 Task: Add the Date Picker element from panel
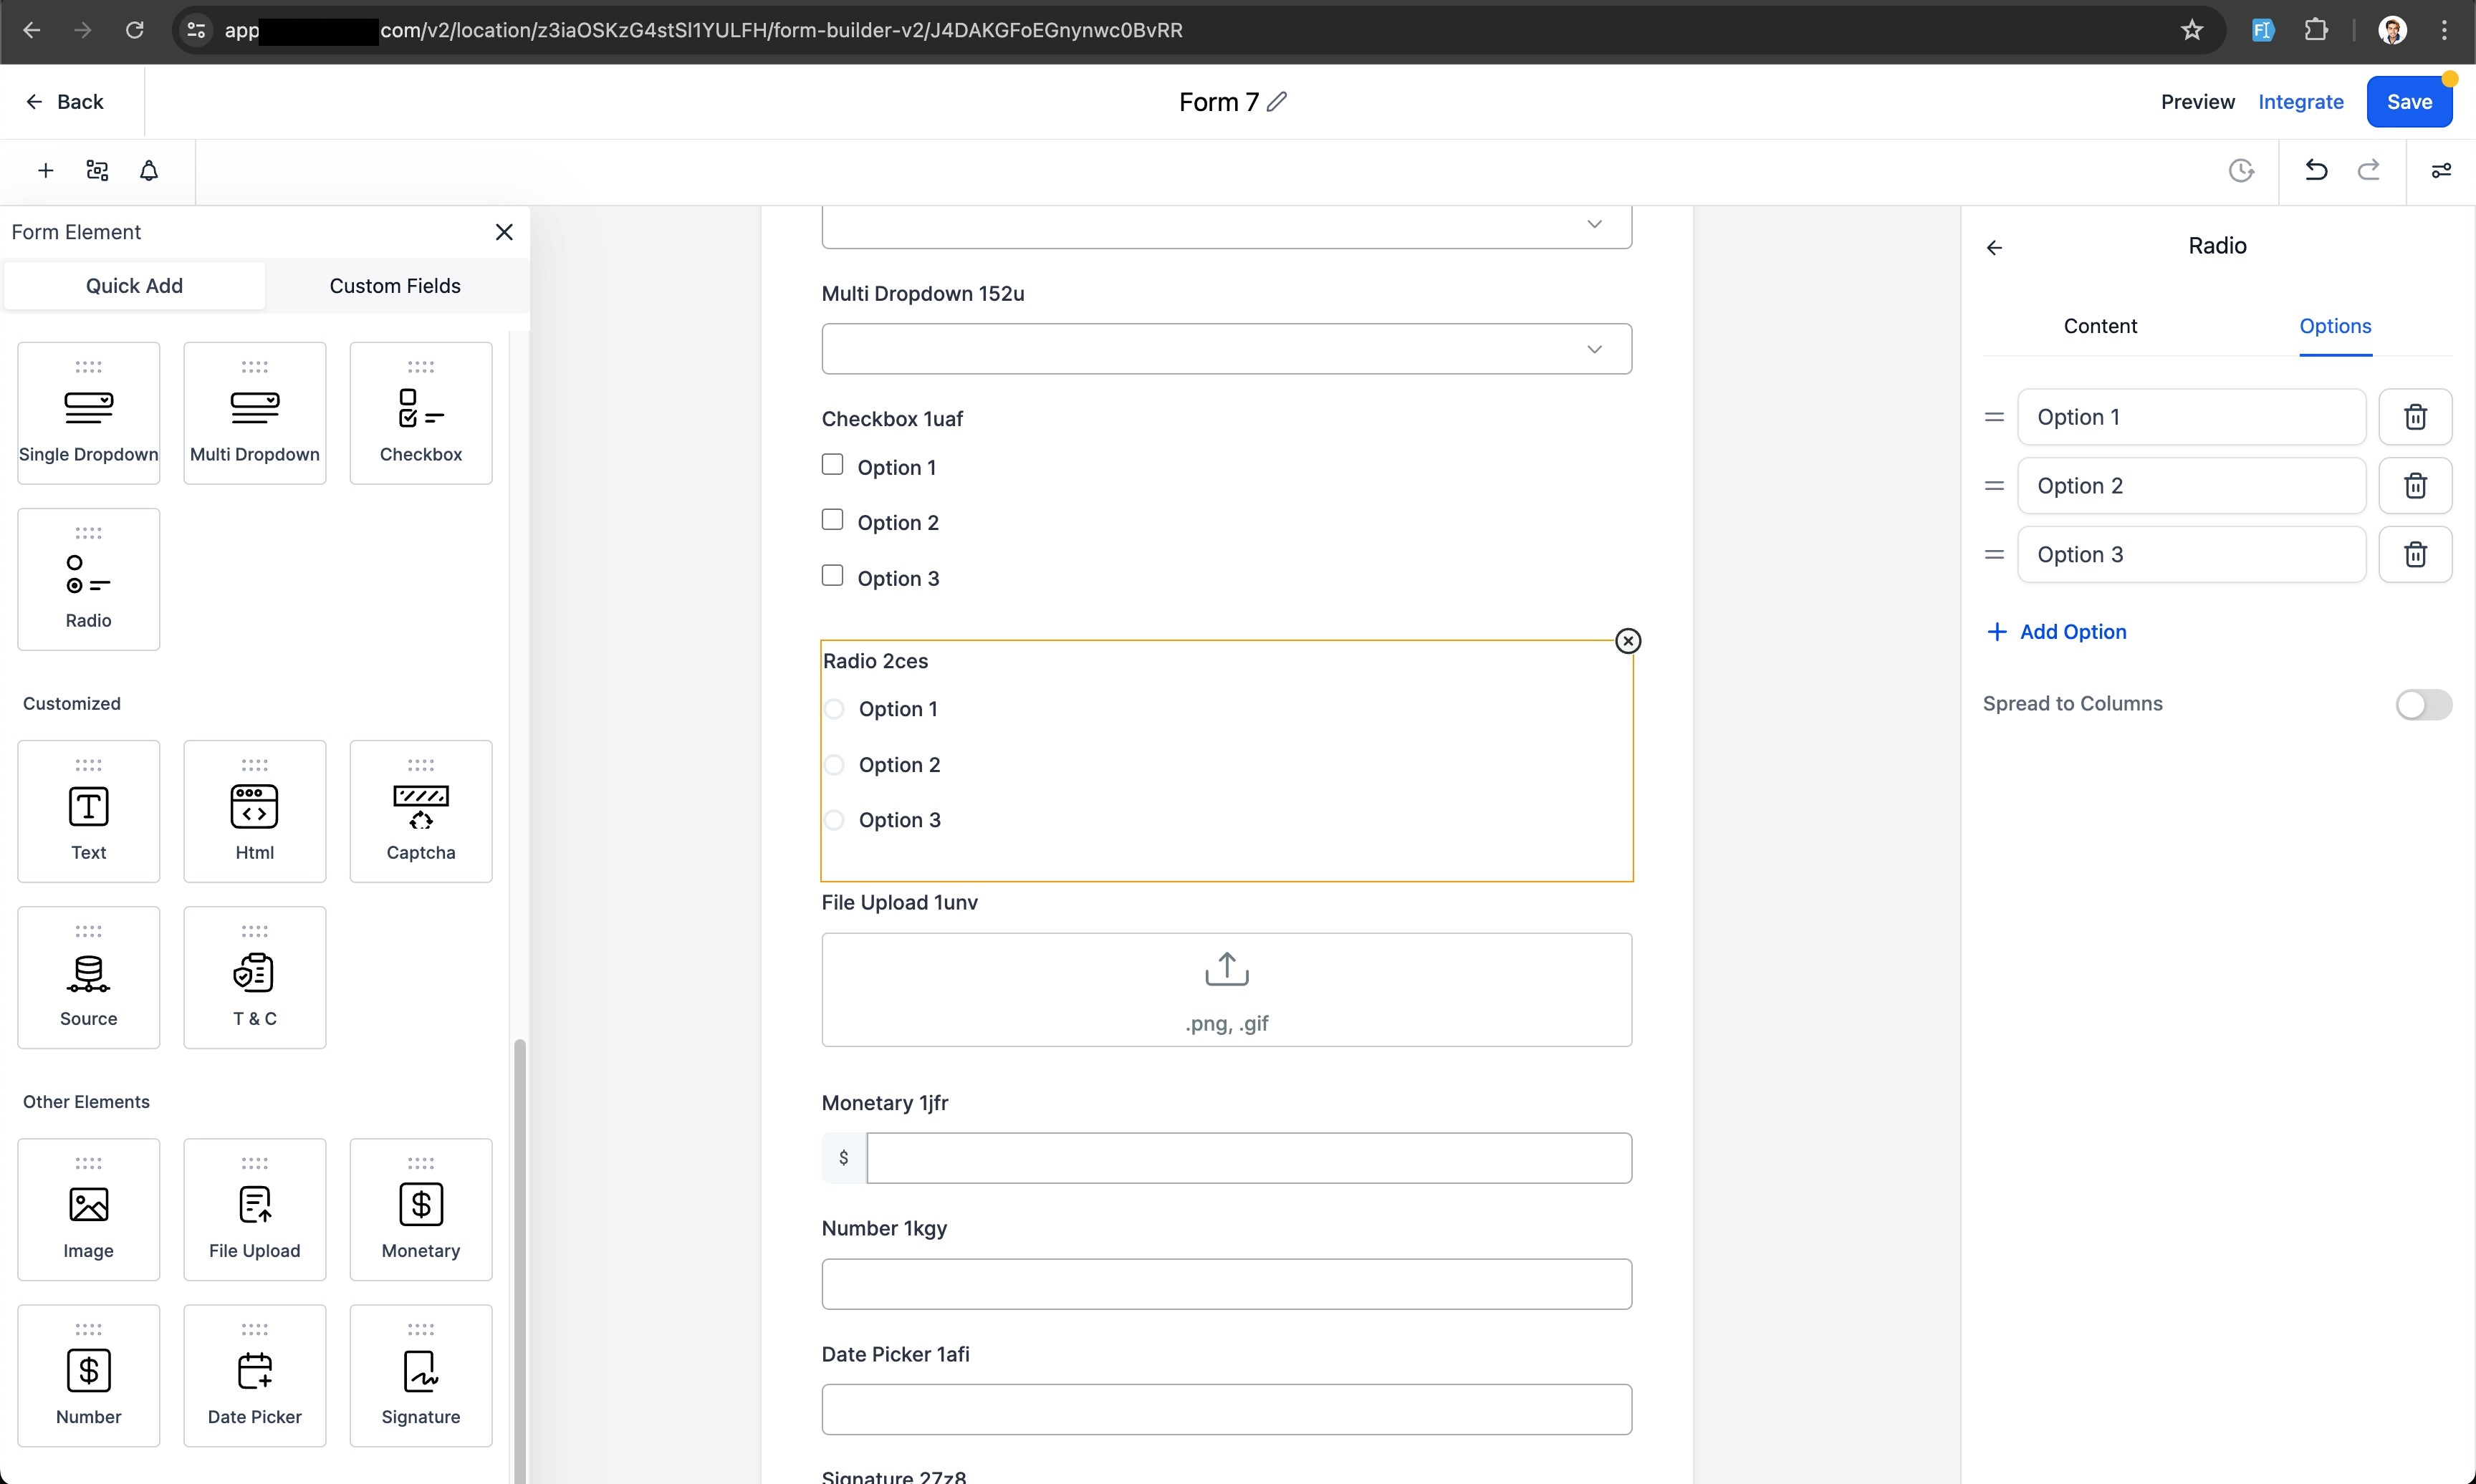pos(254,1375)
